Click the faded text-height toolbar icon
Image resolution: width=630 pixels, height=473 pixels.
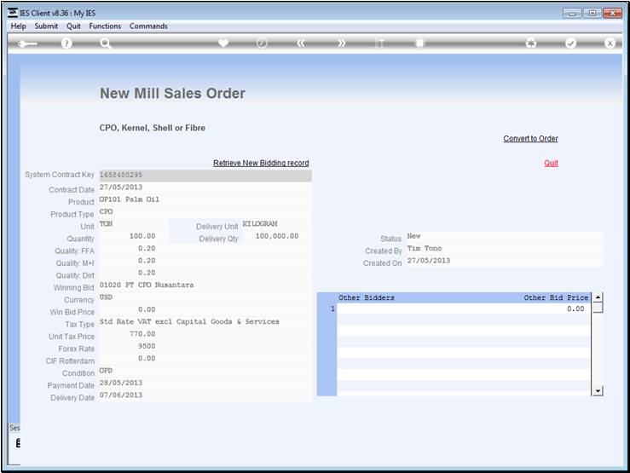click(379, 43)
